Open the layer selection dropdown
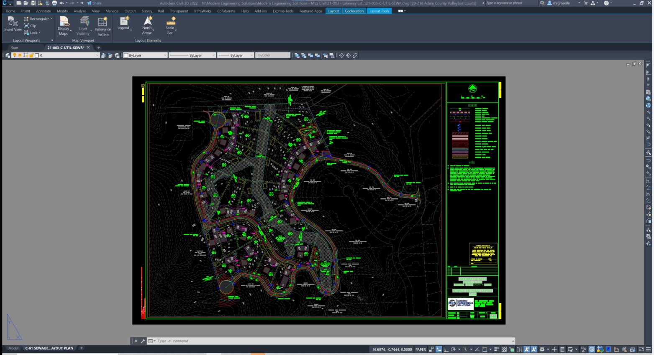Viewport: 654px width, 355px height. (x=97, y=55)
